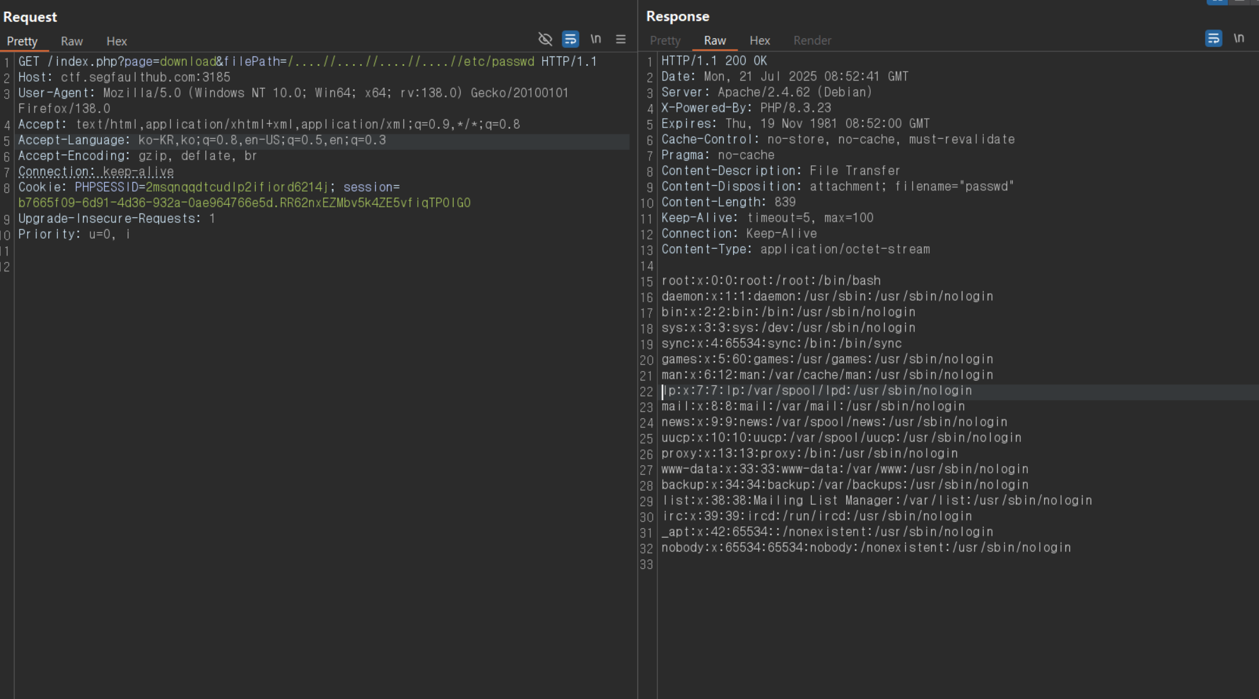Toggle the \n show-newlines icon in Response panel
1259x699 pixels.
[x=1239, y=38]
